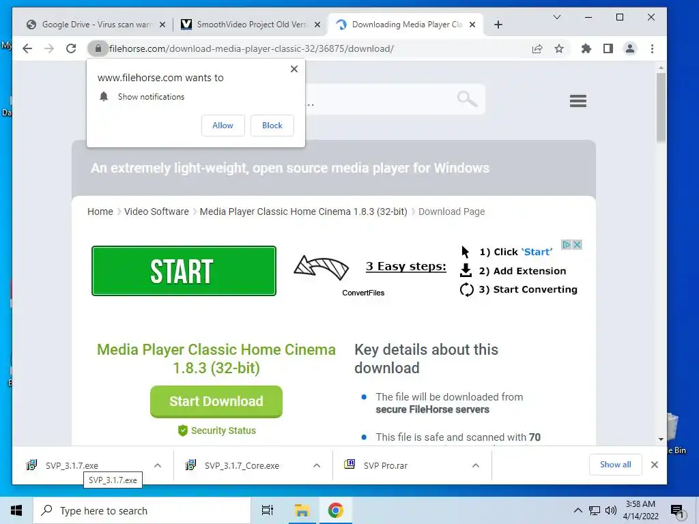This screenshot has width=699, height=524.
Task: Close the Downloading Media Player Classic tab
Action: click(x=472, y=25)
